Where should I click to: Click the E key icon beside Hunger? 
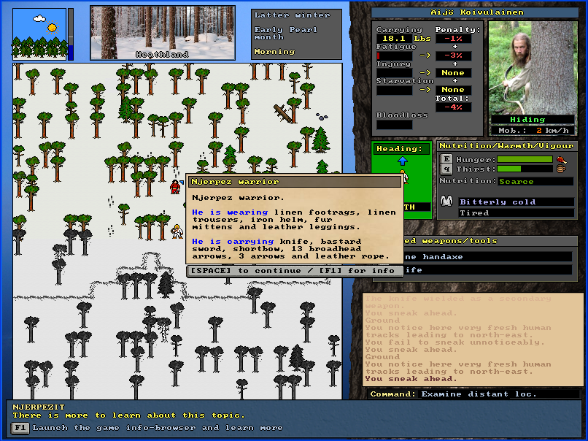446,159
